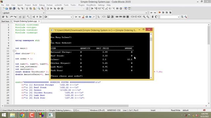Click the Read/Write status bar entry
Viewport: 211px width, 118px height.
(x=175, y=110)
